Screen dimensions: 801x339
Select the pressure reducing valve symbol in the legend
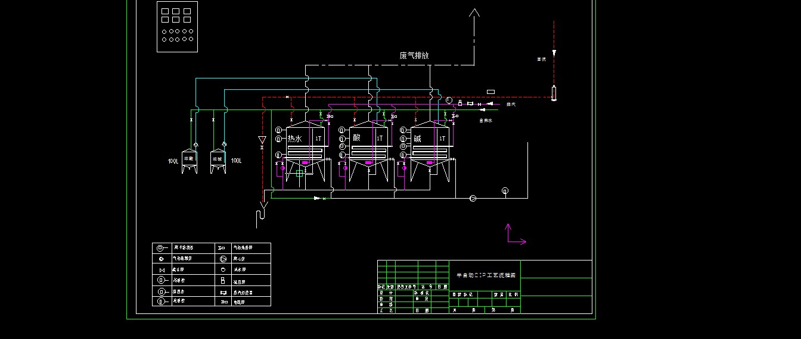click(223, 280)
